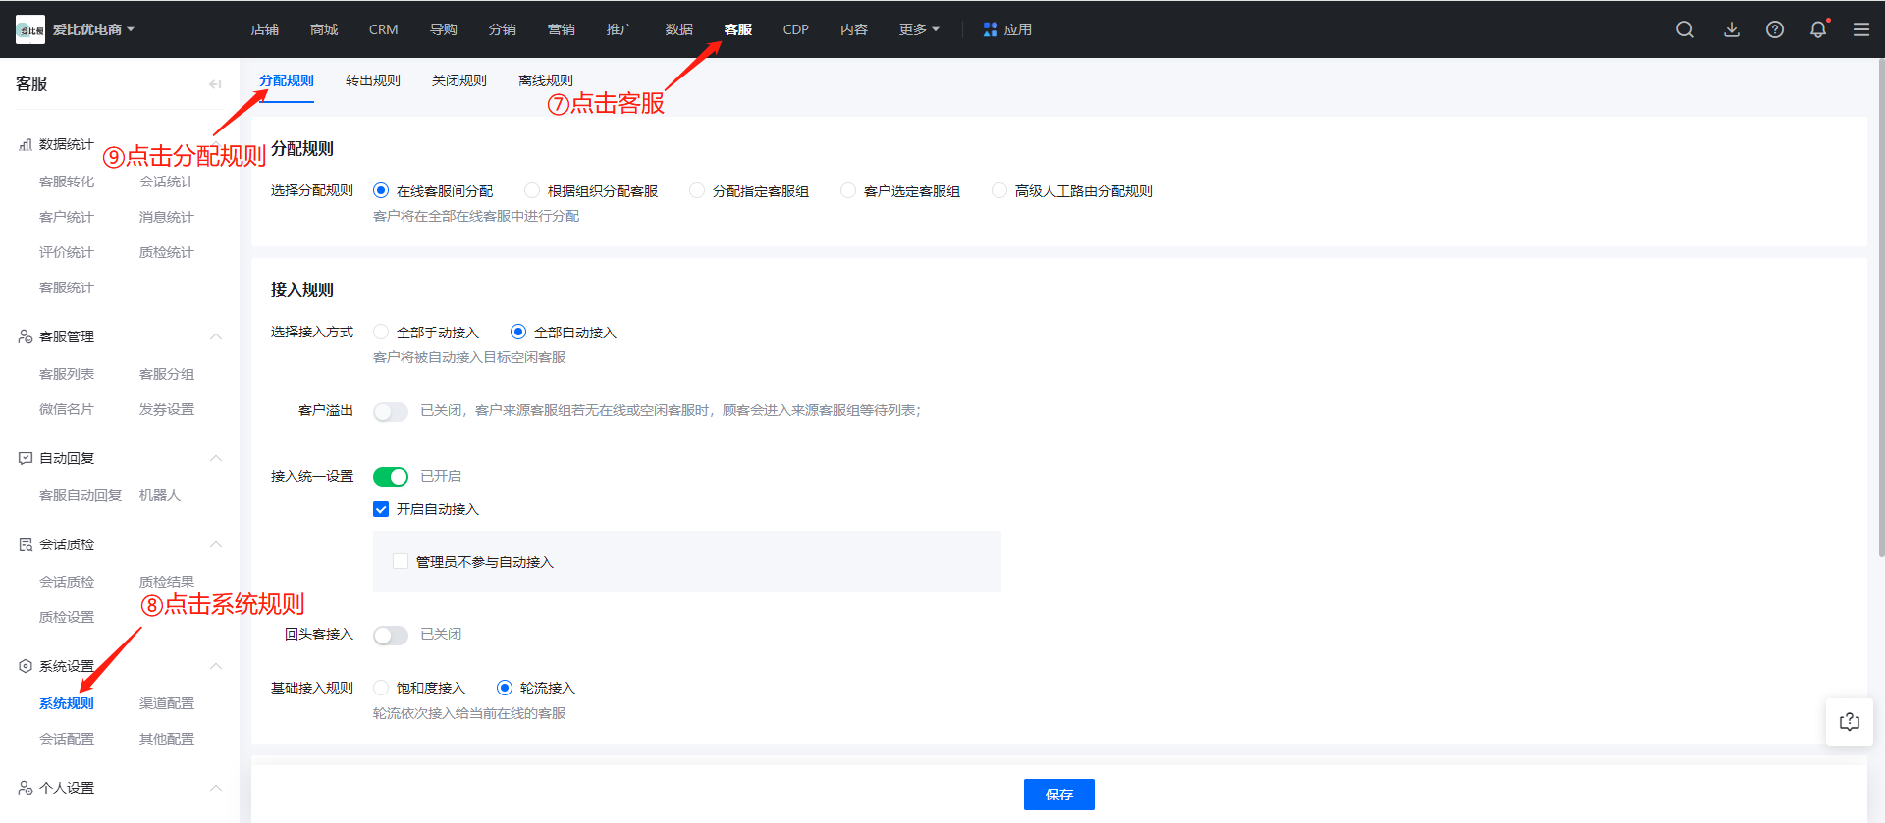Open the CRM top menu

coord(384,29)
